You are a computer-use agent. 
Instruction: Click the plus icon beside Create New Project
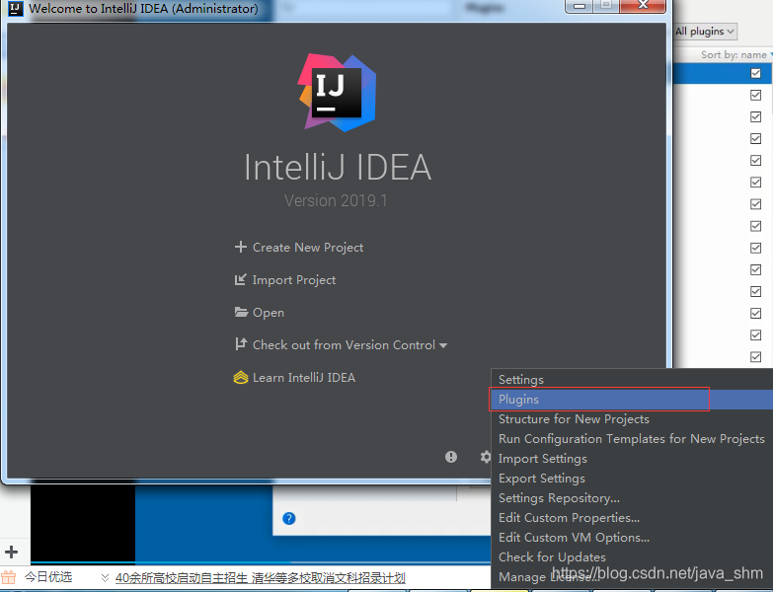click(x=240, y=247)
